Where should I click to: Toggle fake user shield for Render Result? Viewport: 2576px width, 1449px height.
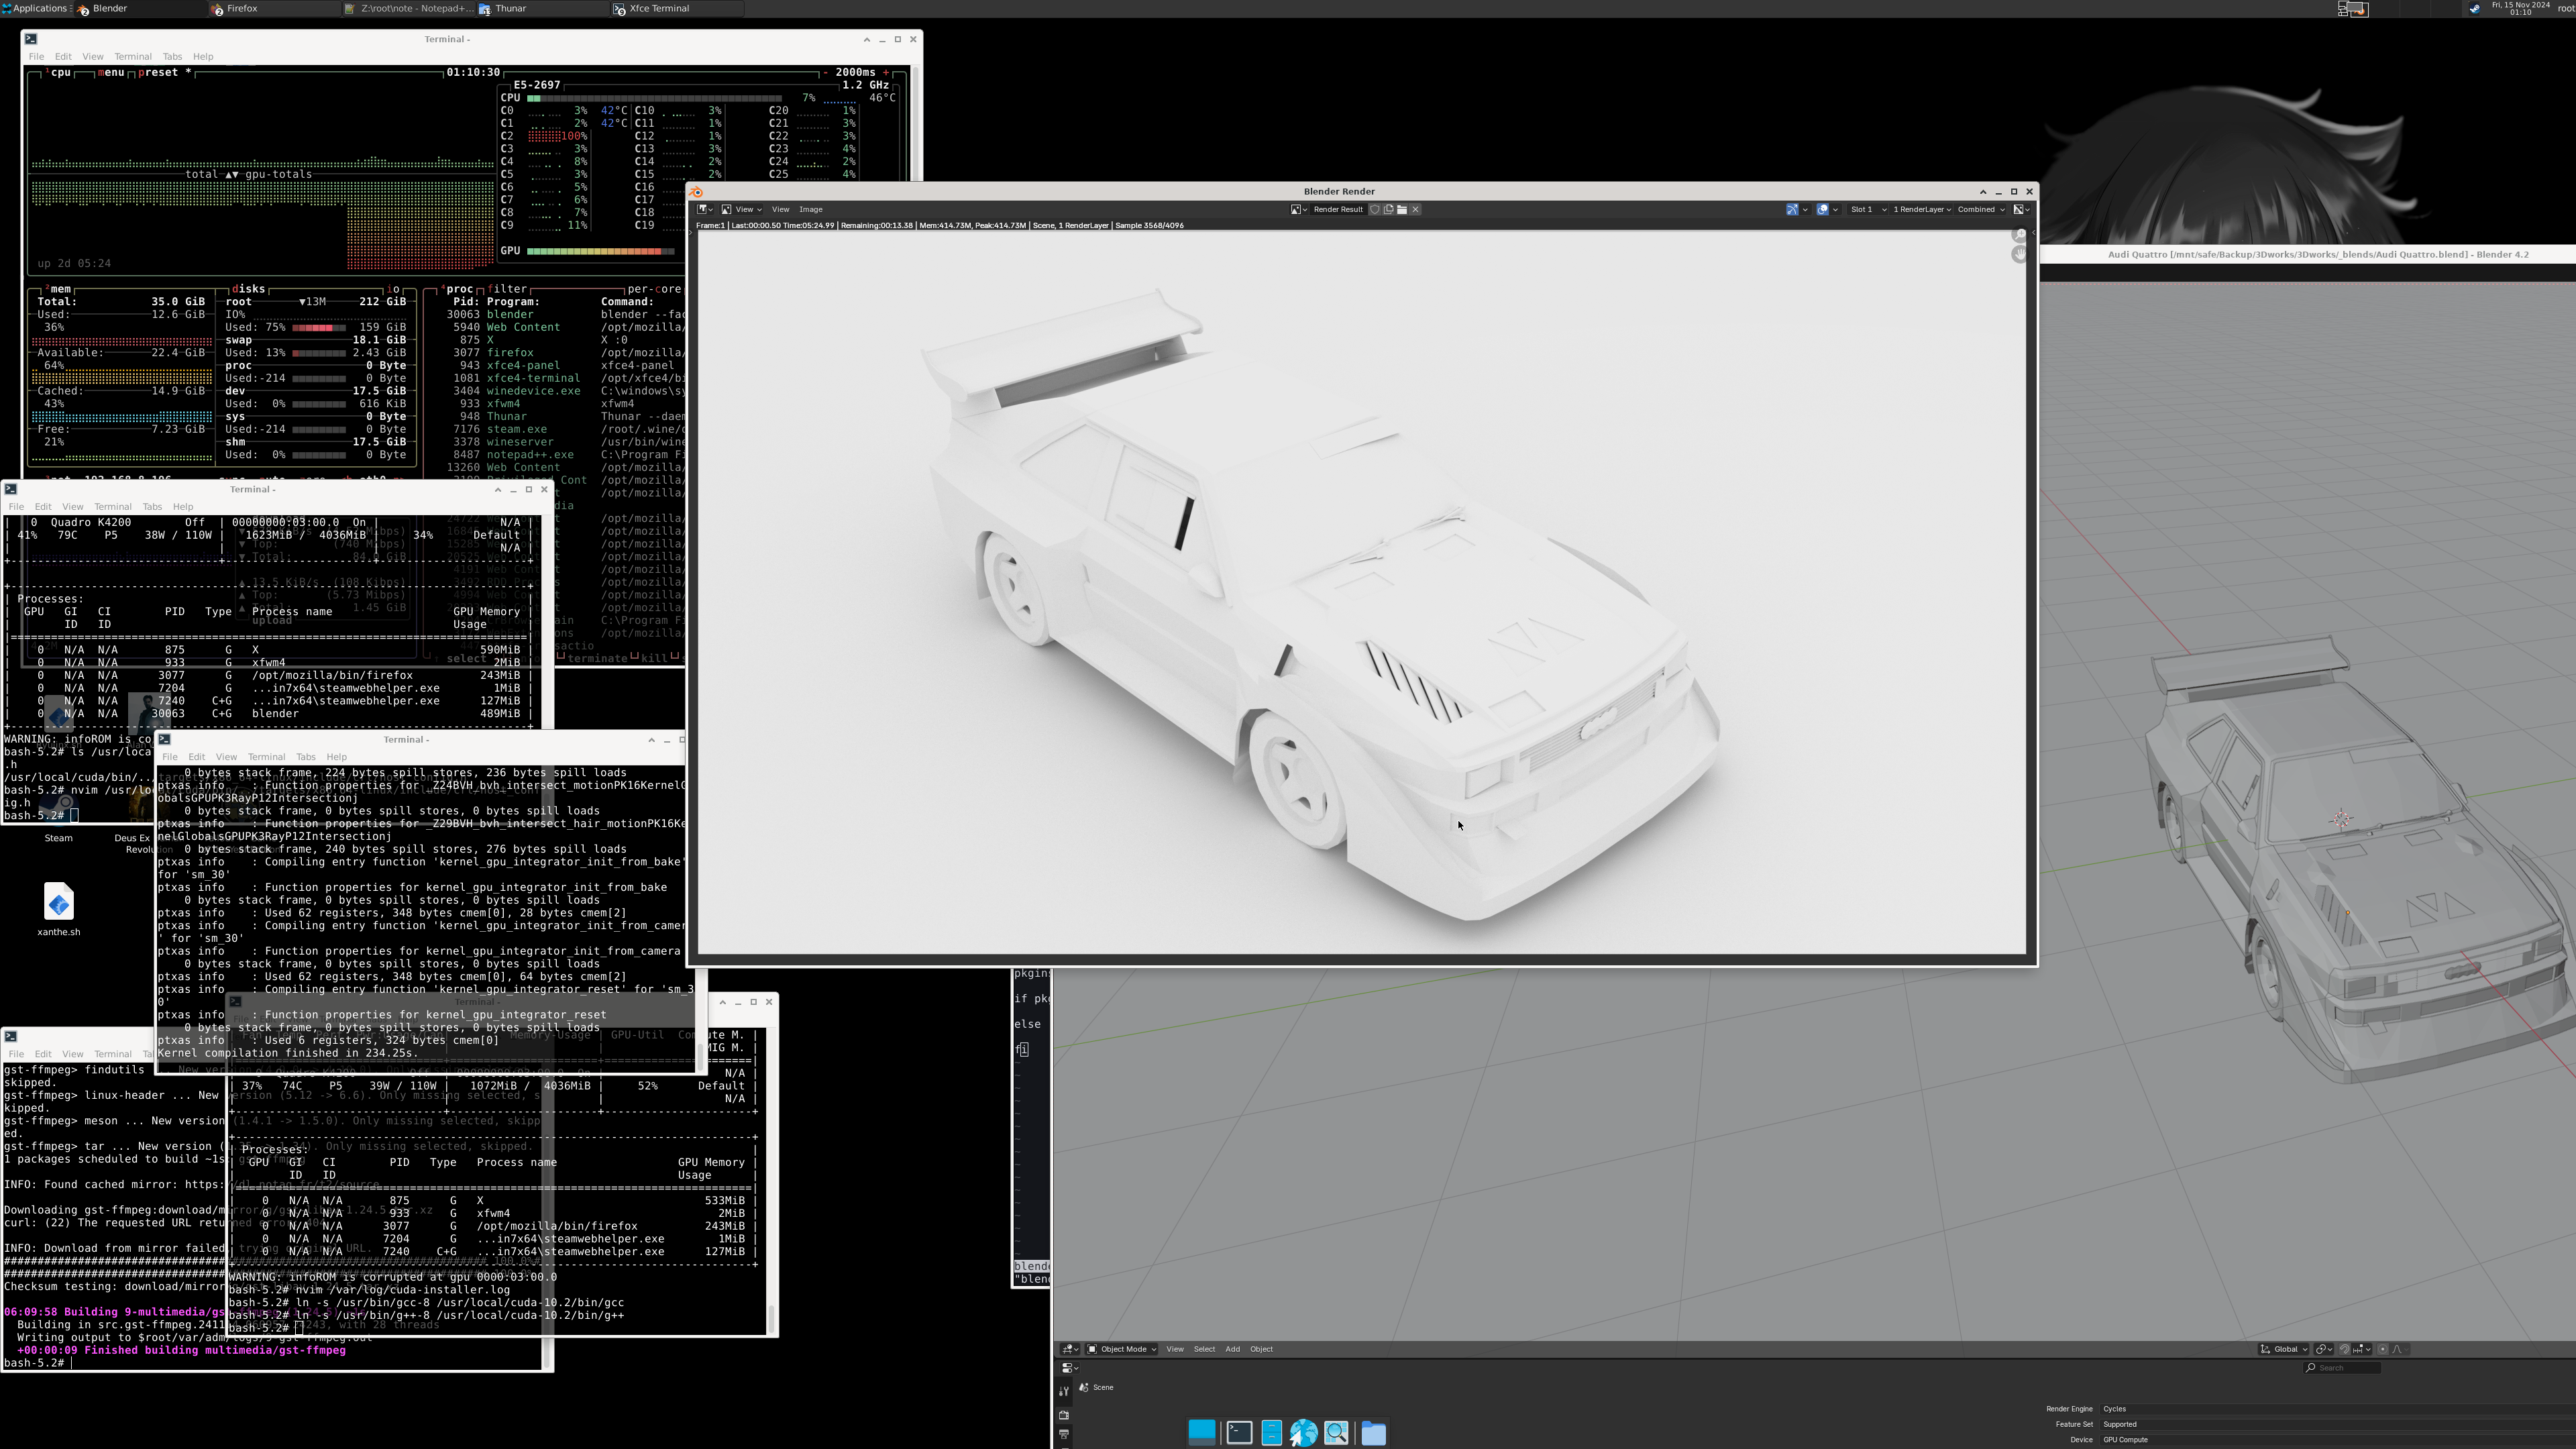[x=1374, y=209]
